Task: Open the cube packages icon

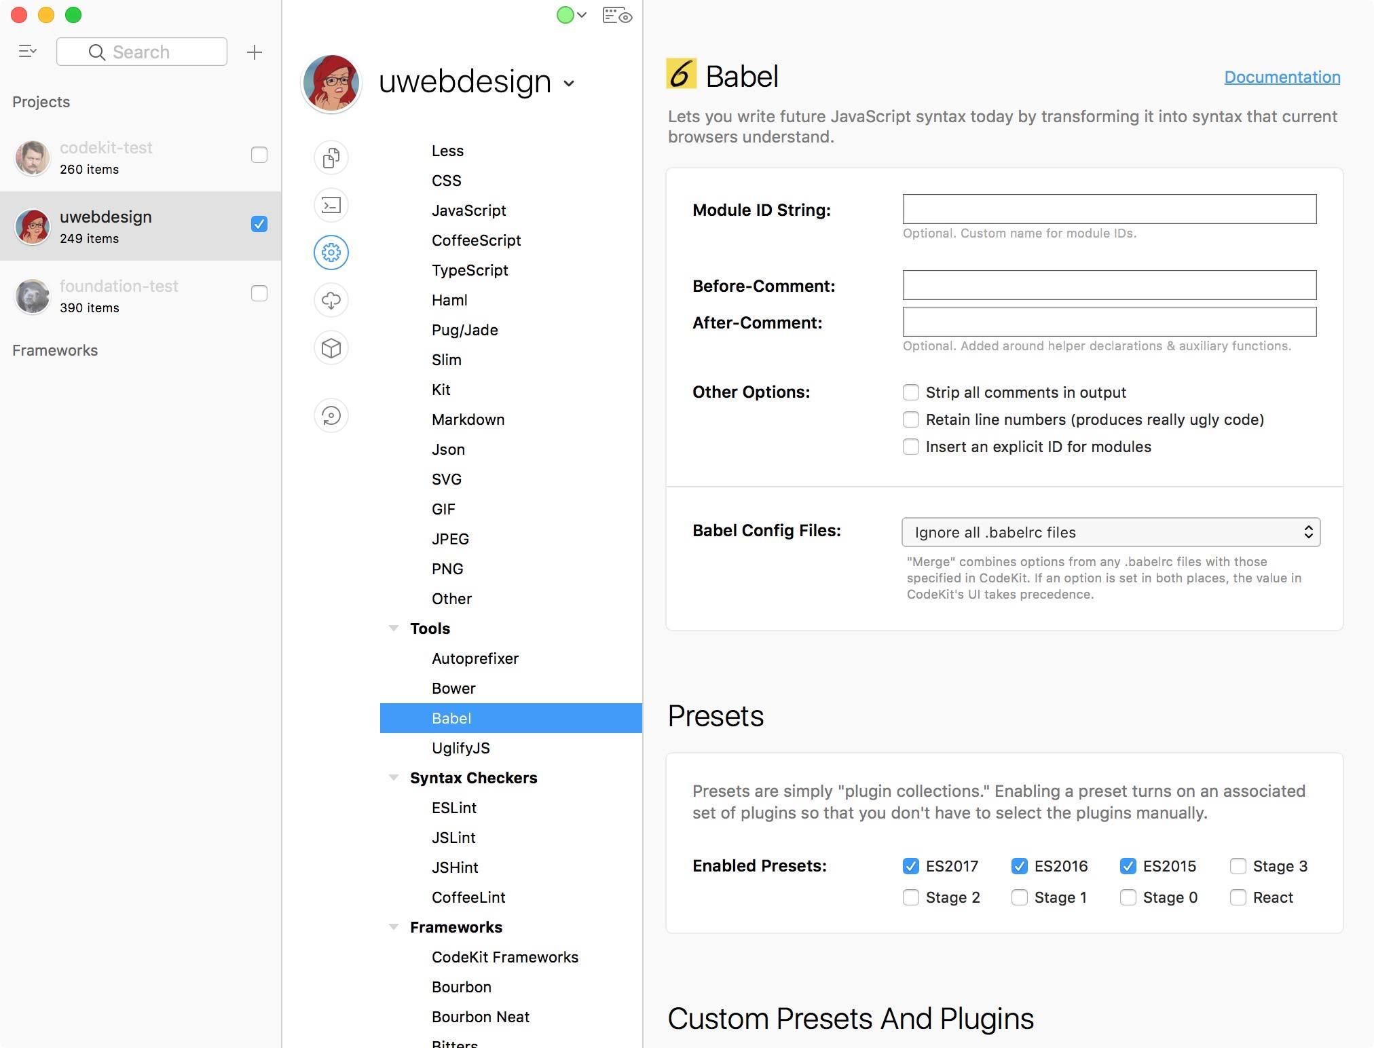Action: coord(331,348)
